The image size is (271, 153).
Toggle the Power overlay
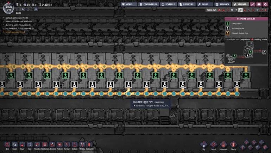coord(223,10)
